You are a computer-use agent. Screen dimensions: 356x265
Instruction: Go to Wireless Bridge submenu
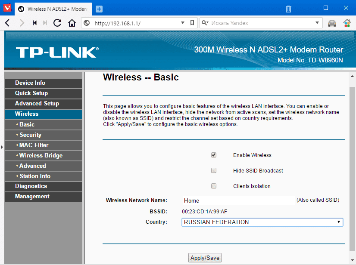point(43,155)
